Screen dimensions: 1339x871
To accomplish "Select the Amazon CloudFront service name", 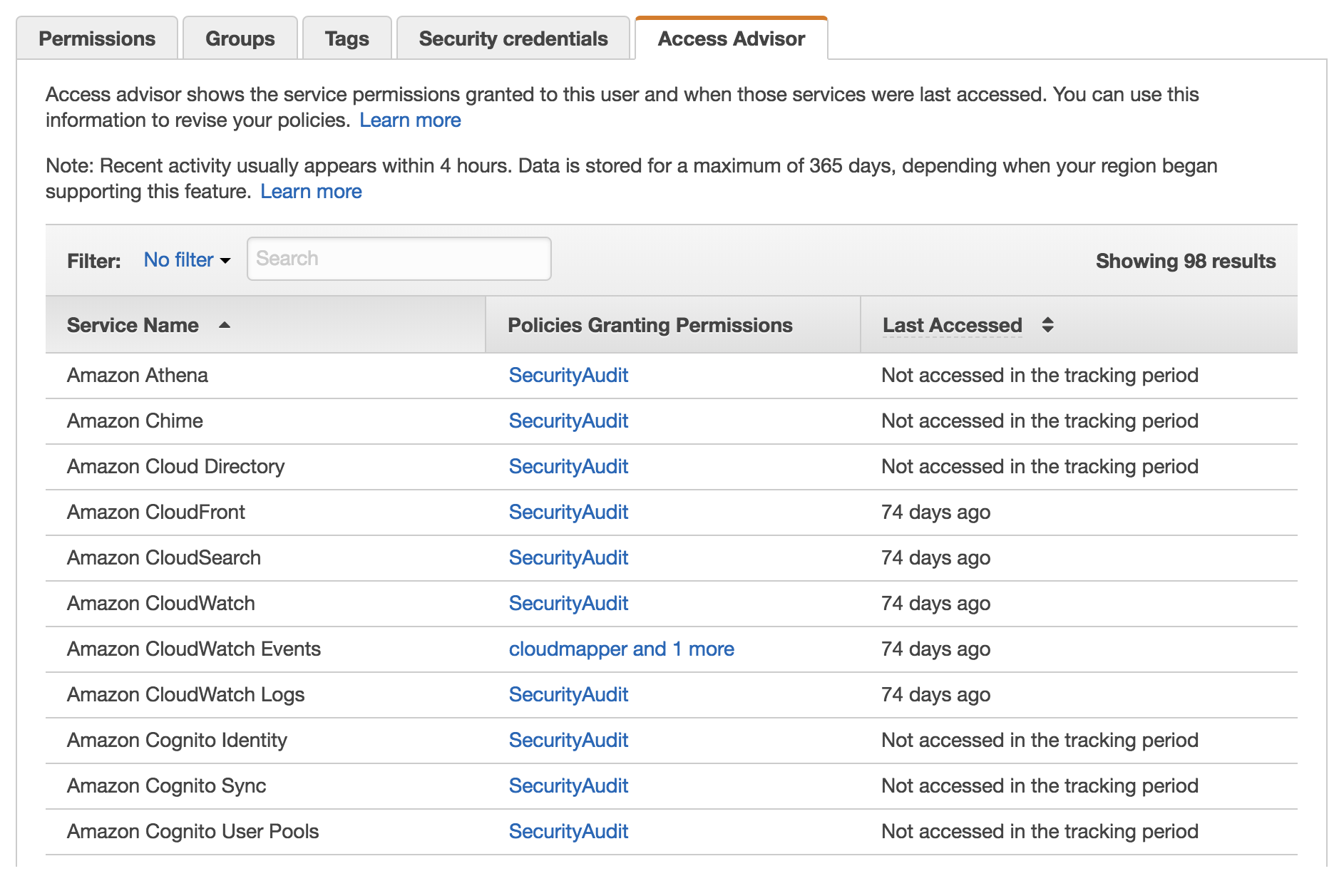I will pyautogui.click(x=156, y=512).
